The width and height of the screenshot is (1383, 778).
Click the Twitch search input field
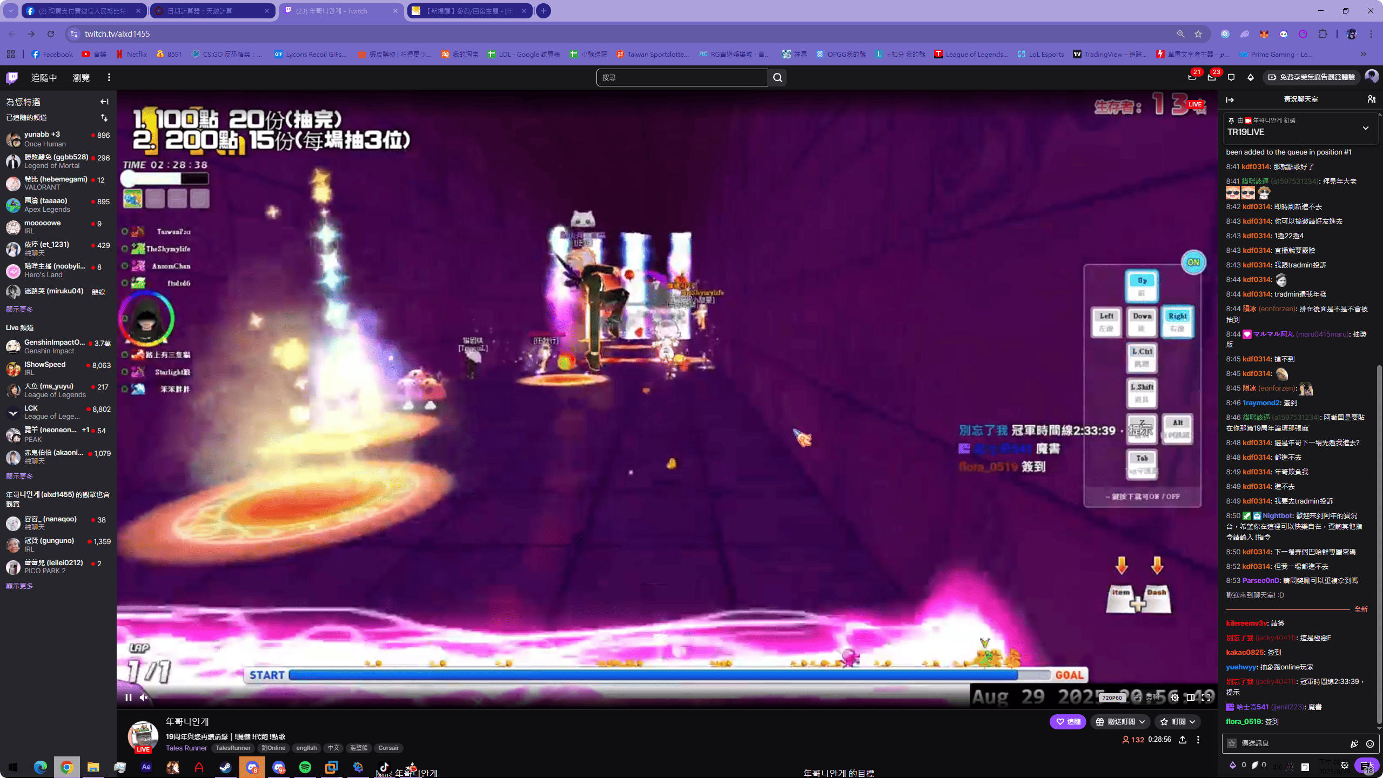[682, 78]
